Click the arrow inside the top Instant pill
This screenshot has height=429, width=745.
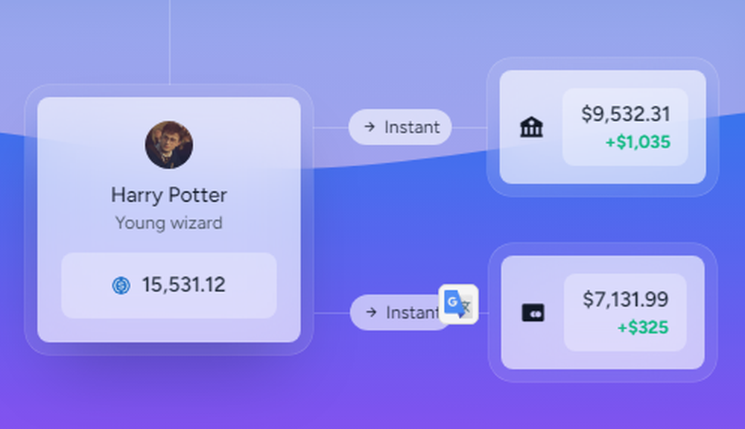pos(368,127)
